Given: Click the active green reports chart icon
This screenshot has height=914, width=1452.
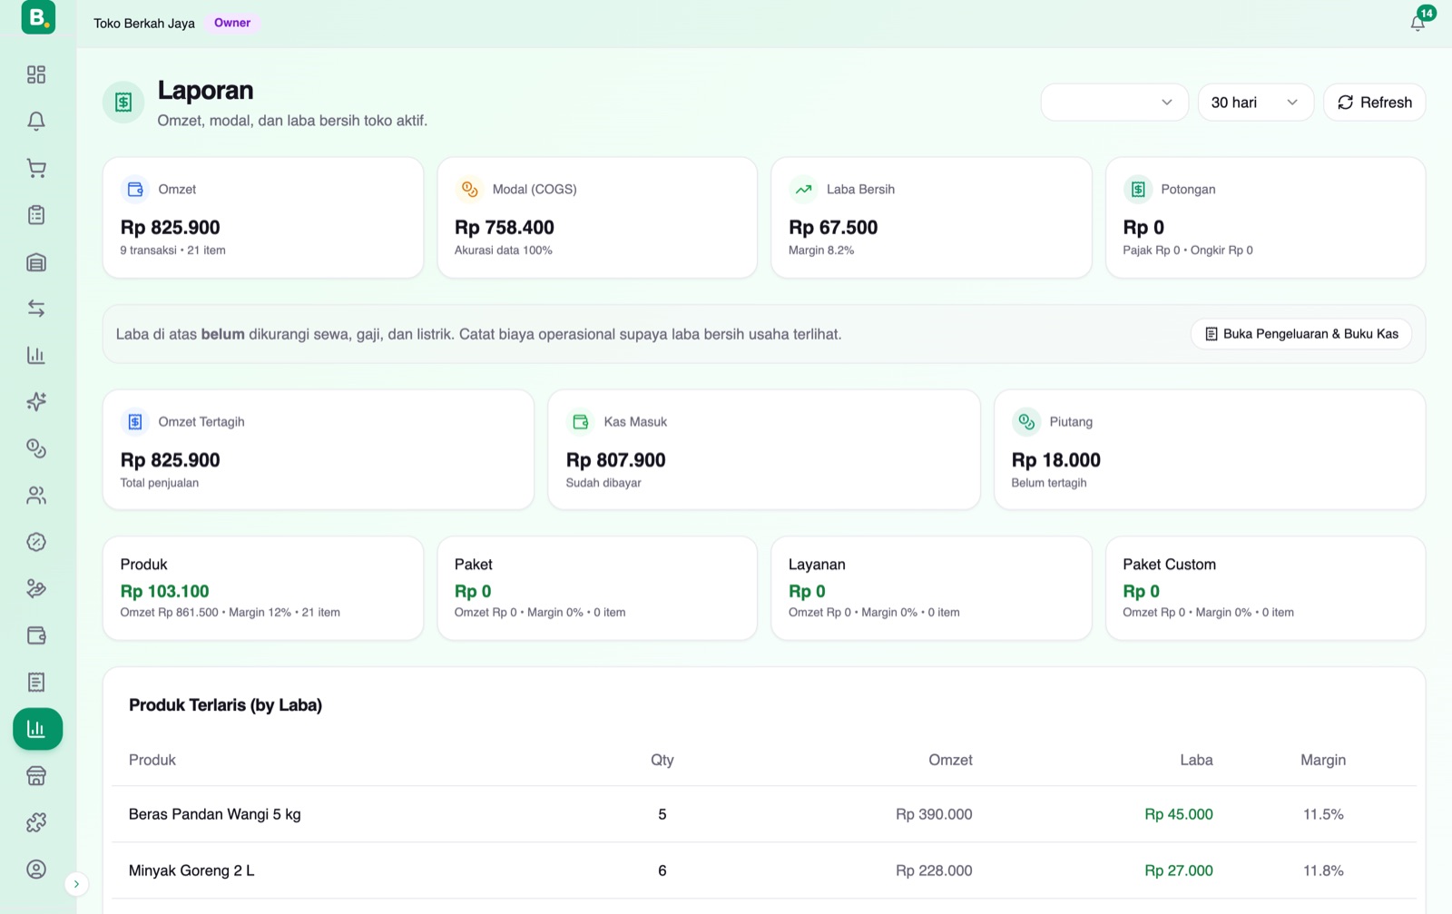Looking at the screenshot, I should (37, 729).
